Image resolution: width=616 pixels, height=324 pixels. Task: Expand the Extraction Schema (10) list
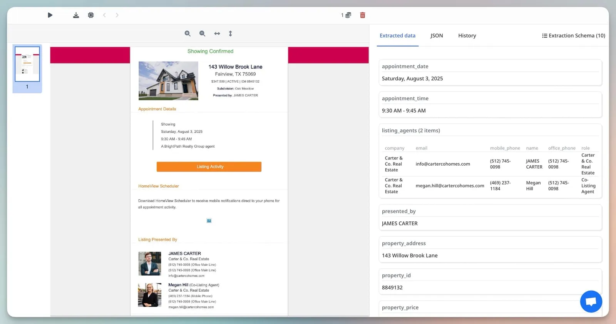coord(574,36)
